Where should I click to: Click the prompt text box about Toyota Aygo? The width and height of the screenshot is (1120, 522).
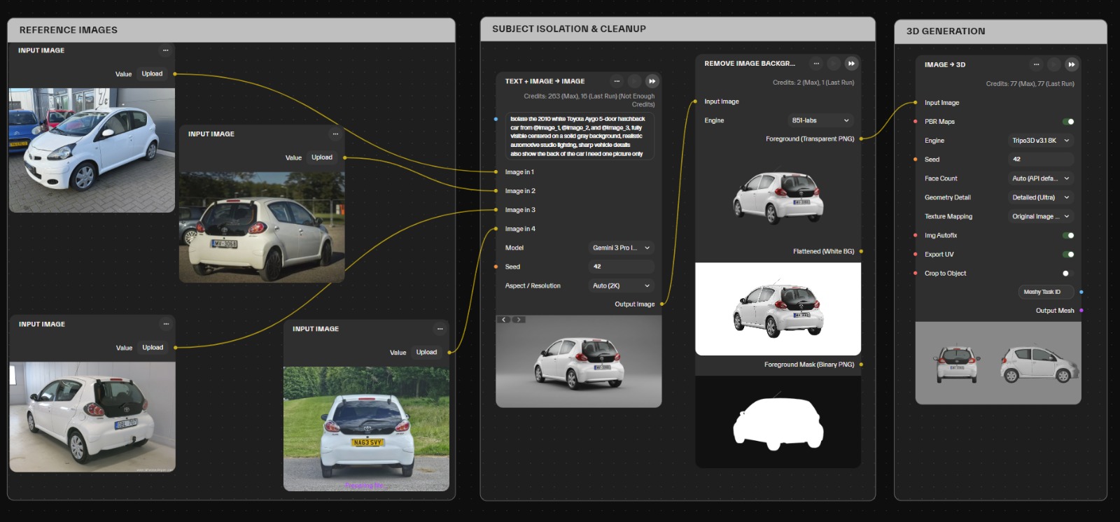pos(580,136)
